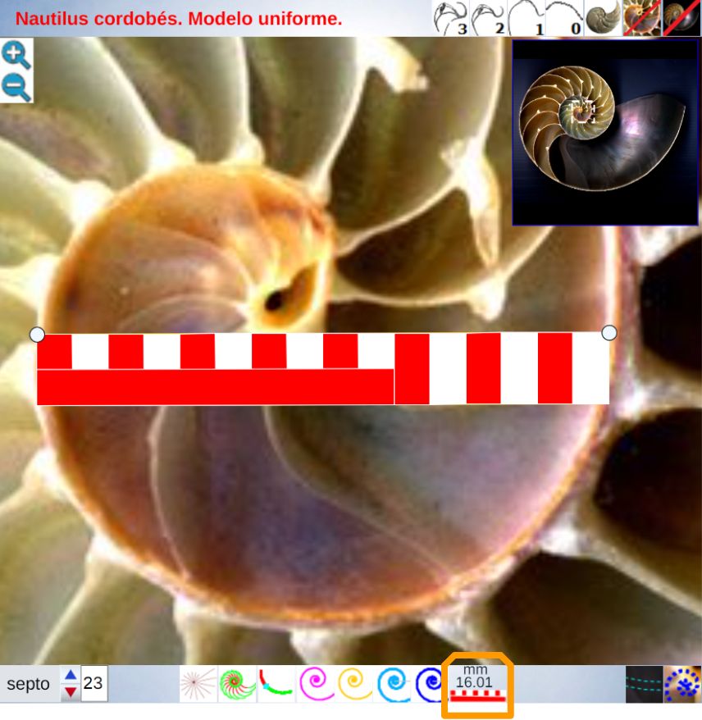Toggle the red-green arc curve icon
The height and width of the screenshot is (720, 702).
276,684
